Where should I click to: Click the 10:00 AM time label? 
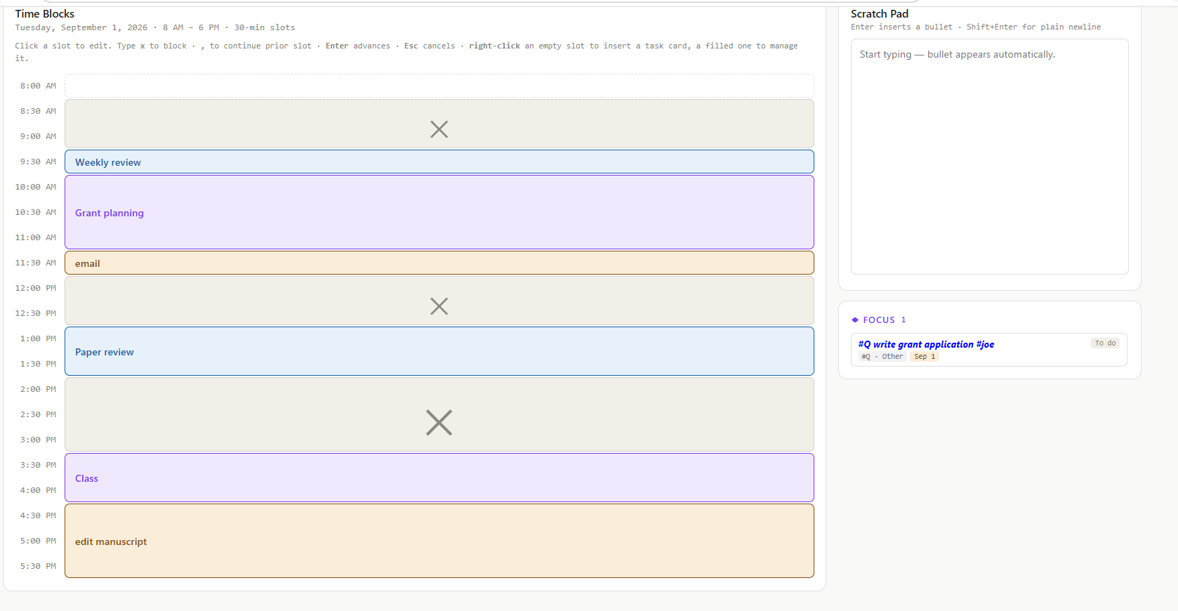(36, 187)
